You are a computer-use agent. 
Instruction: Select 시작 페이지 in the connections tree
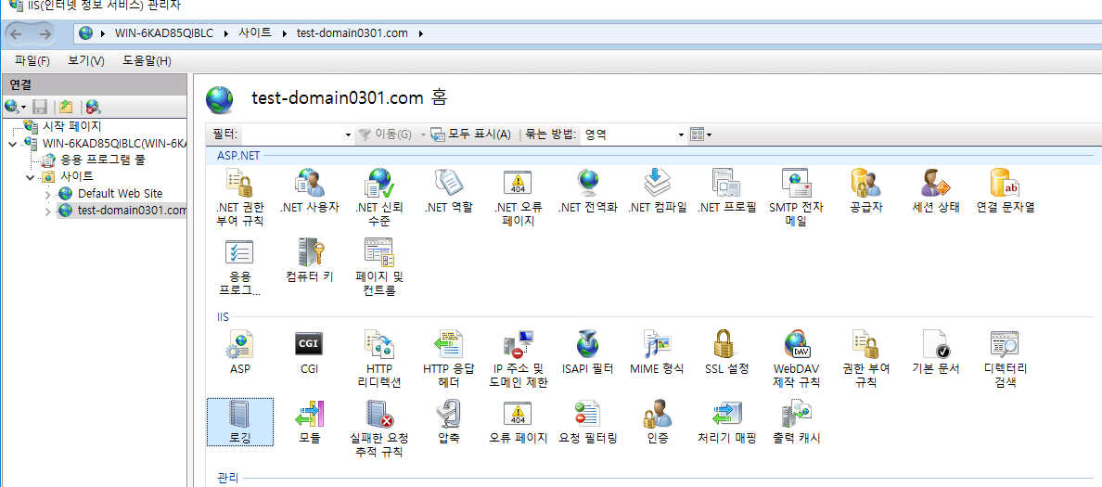[x=72, y=126]
